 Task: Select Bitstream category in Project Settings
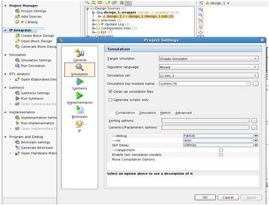79,112
